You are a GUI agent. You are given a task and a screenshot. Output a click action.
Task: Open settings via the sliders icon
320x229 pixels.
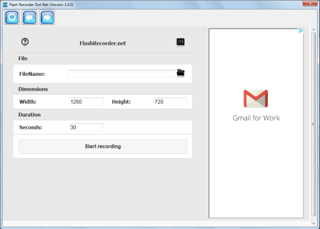180,42
